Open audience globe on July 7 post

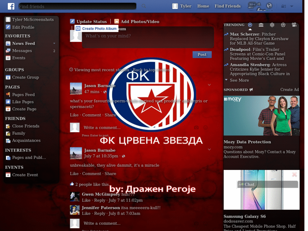point(123,156)
